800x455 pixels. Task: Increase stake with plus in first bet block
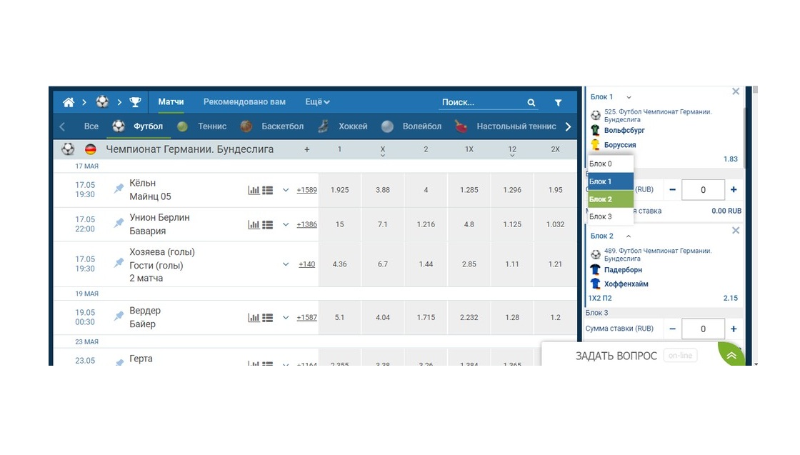point(734,190)
